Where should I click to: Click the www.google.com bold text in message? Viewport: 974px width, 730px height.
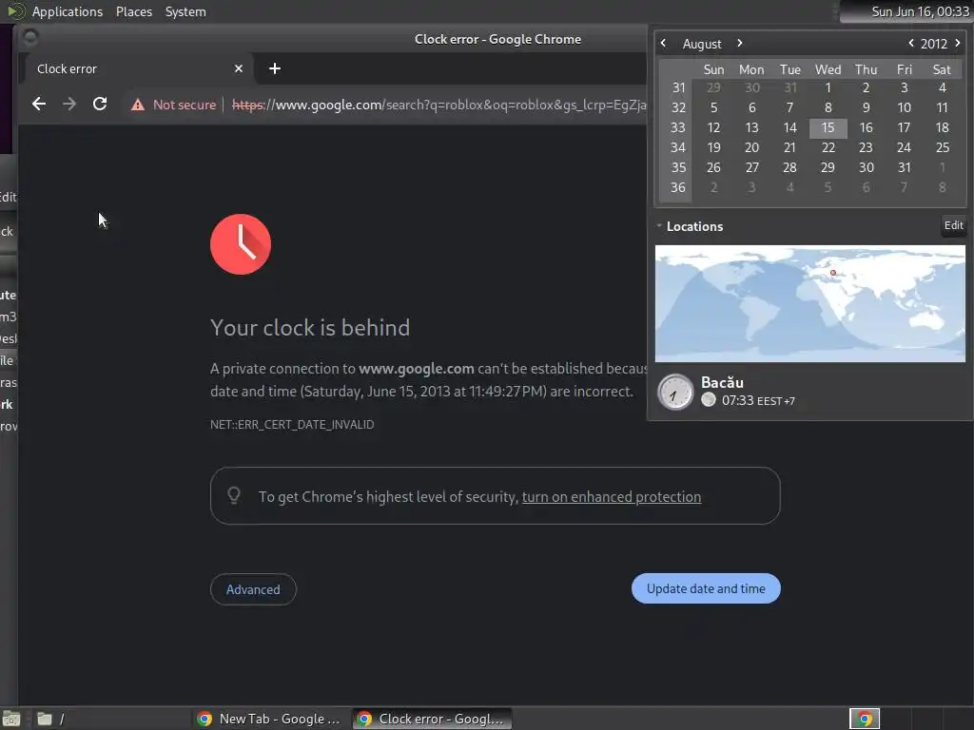(417, 369)
